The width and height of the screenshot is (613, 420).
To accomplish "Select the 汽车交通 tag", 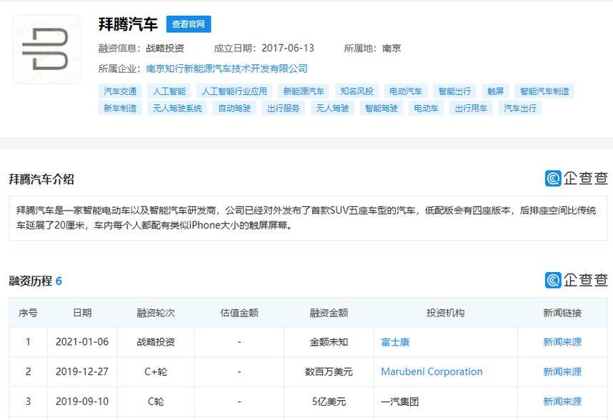I will (x=120, y=91).
